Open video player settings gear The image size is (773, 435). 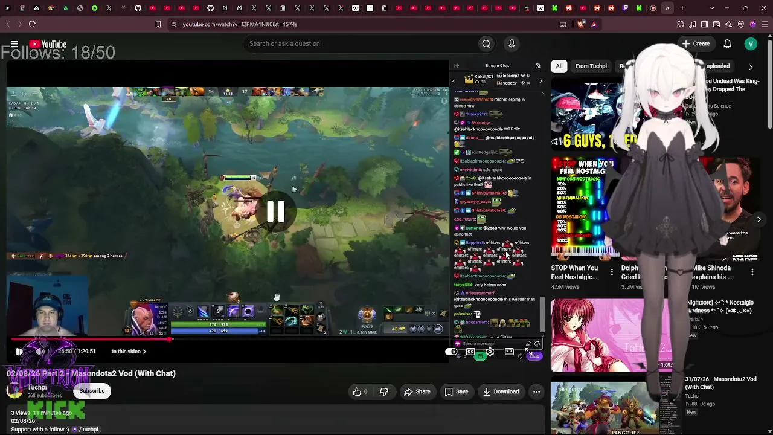click(490, 352)
